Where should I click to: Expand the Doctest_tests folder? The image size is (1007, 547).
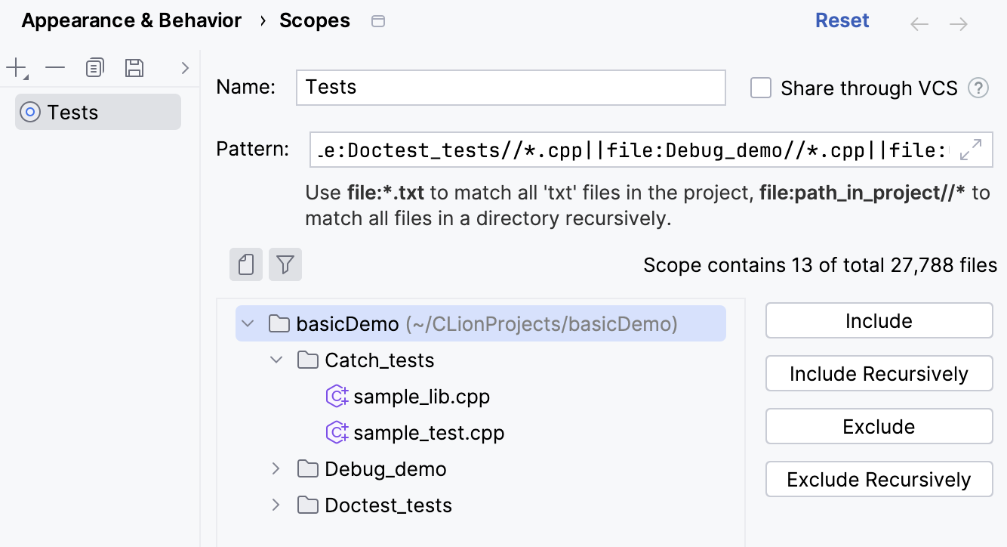click(276, 505)
